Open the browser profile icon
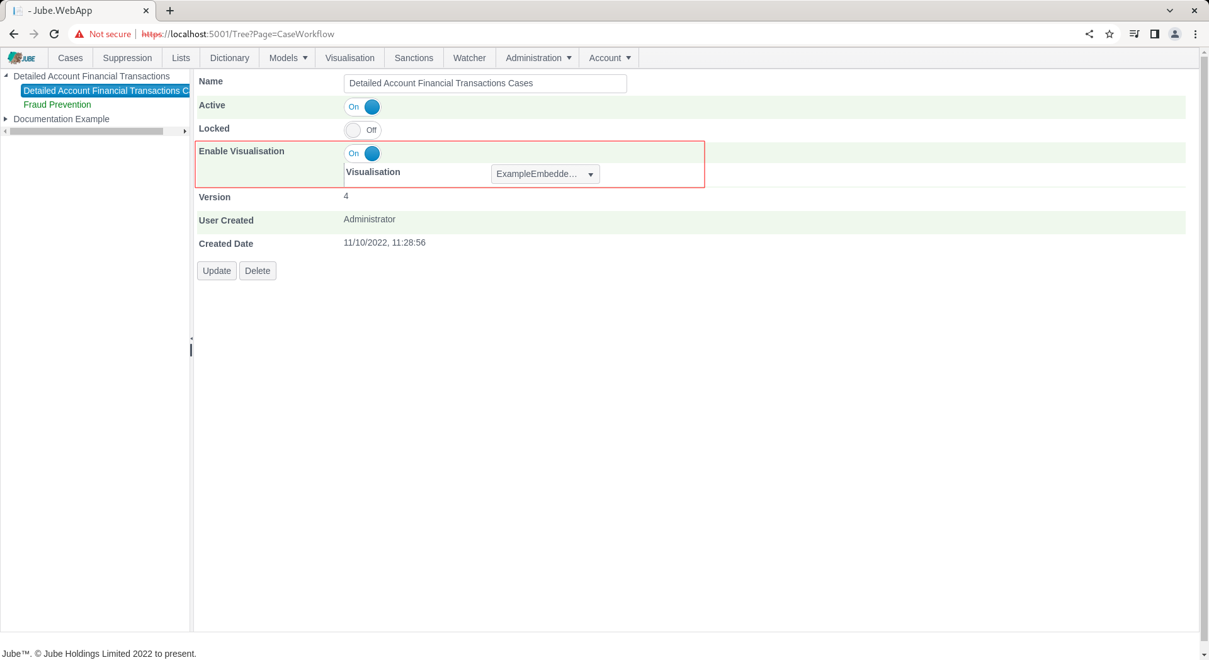 click(1175, 34)
